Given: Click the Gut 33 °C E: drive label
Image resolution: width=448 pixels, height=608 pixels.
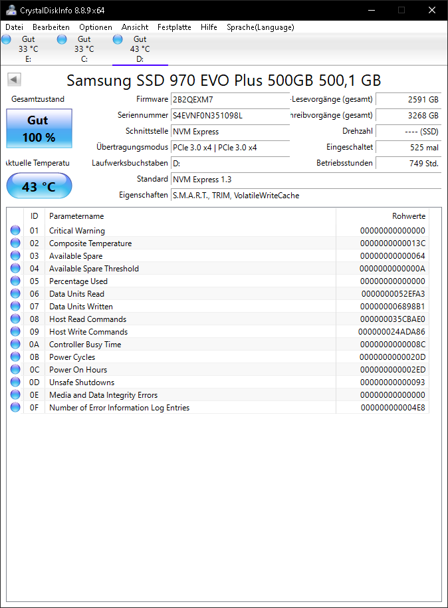Looking at the screenshot, I should 29,49.
